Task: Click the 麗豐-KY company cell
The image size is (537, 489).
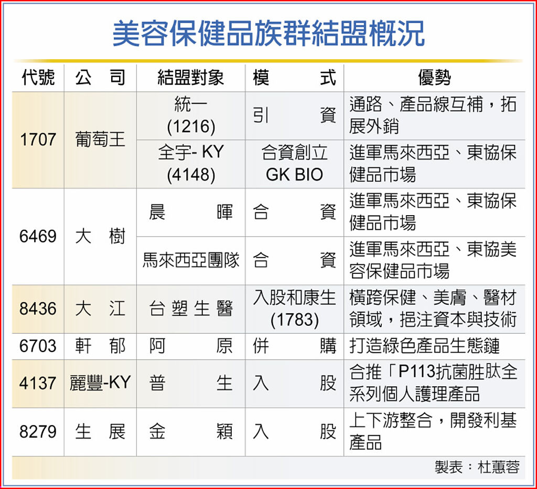Action: click(x=100, y=383)
